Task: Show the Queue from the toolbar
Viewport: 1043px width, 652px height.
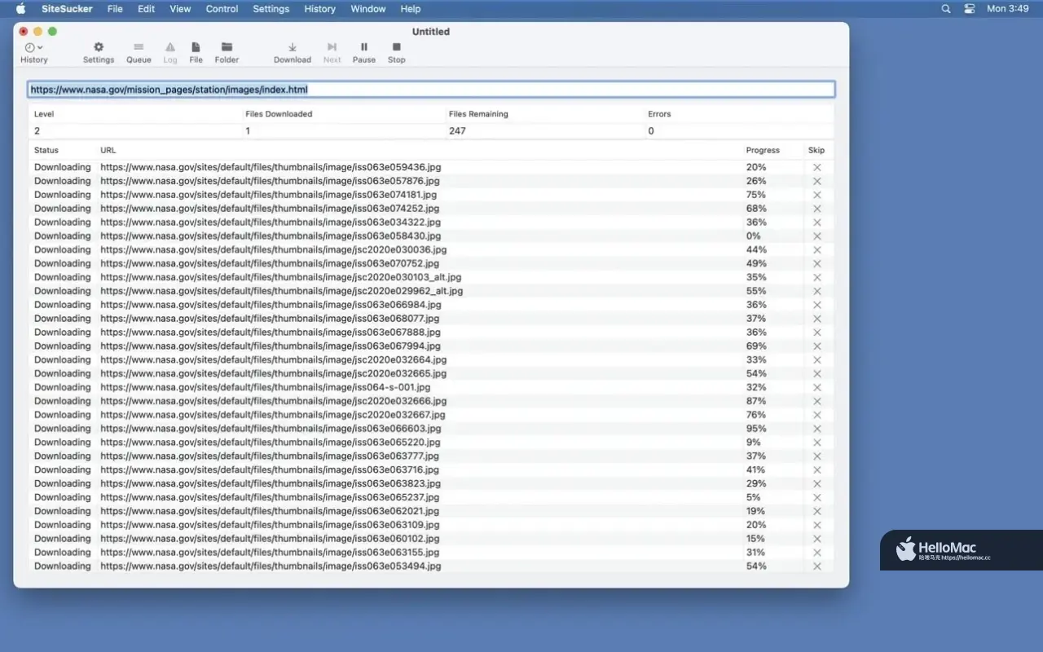Action: click(139, 53)
